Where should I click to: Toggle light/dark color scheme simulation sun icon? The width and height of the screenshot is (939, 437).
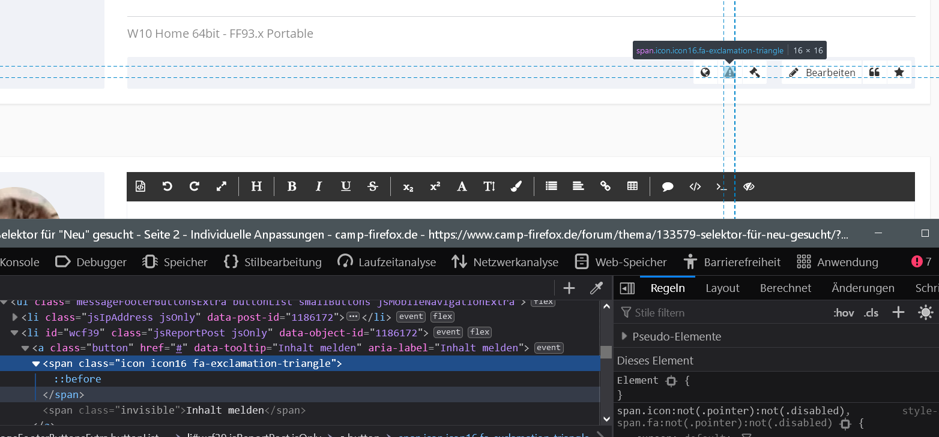click(x=925, y=313)
